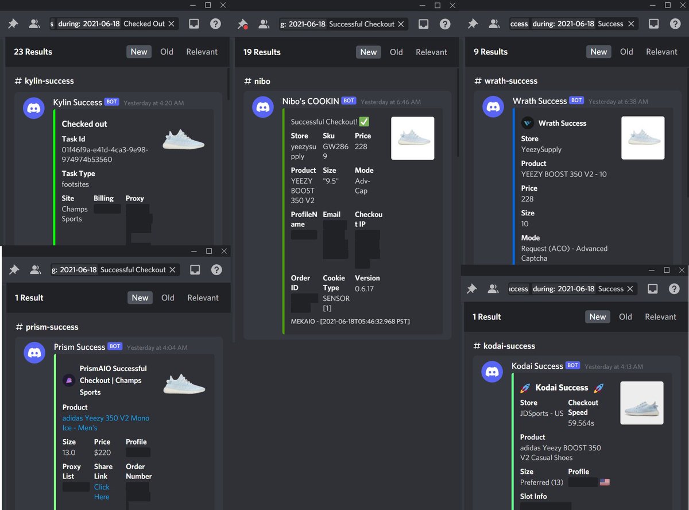Open pinned messages in prism-success window
The height and width of the screenshot is (510, 689).
14,270
